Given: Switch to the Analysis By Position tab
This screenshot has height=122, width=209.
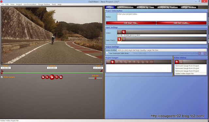Looking at the screenshot, I should (168, 7).
